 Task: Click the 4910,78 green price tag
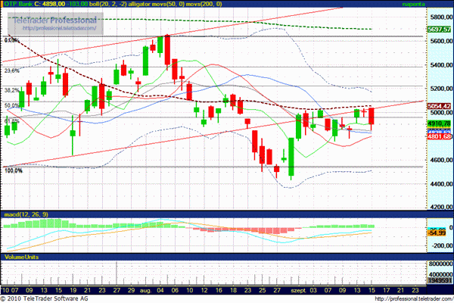[x=438, y=123]
